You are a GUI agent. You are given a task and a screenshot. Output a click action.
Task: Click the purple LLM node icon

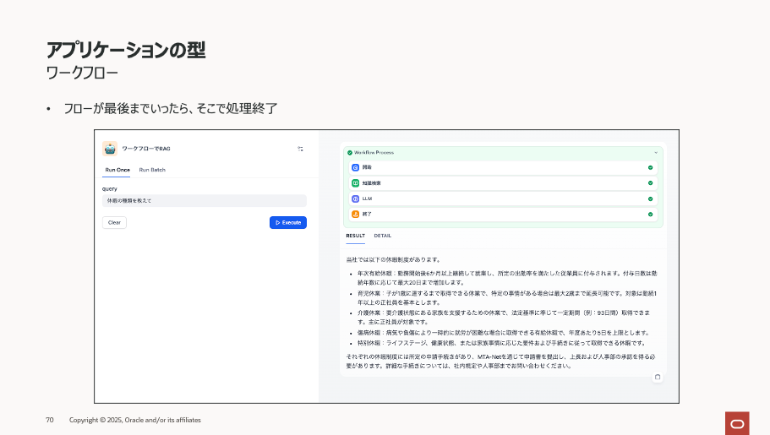point(356,198)
